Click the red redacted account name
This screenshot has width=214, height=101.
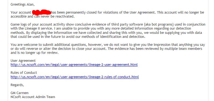(x=42, y=12)
